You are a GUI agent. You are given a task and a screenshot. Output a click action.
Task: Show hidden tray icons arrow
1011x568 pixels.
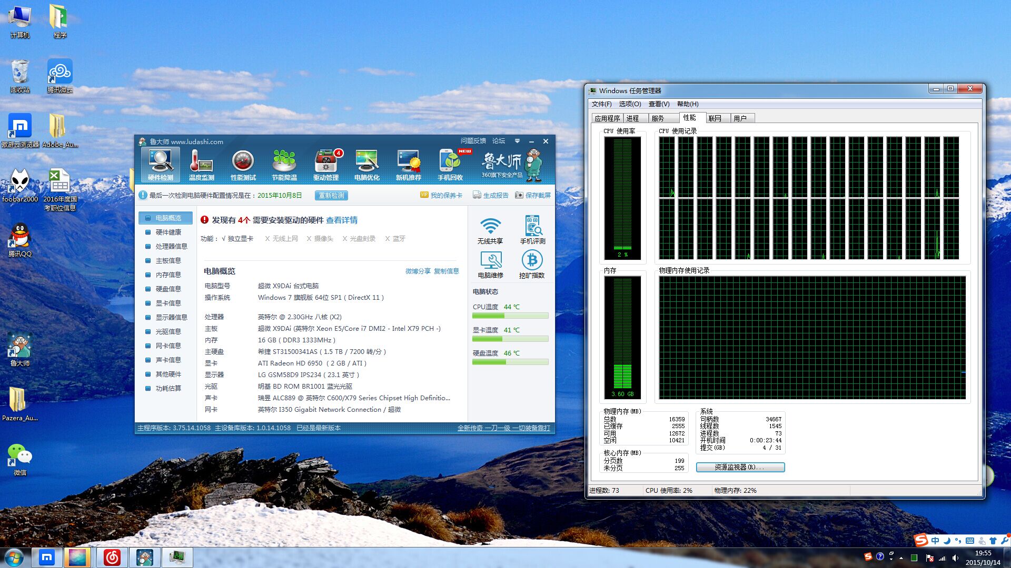[901, 558]
